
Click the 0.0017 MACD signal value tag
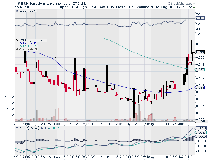200,133
